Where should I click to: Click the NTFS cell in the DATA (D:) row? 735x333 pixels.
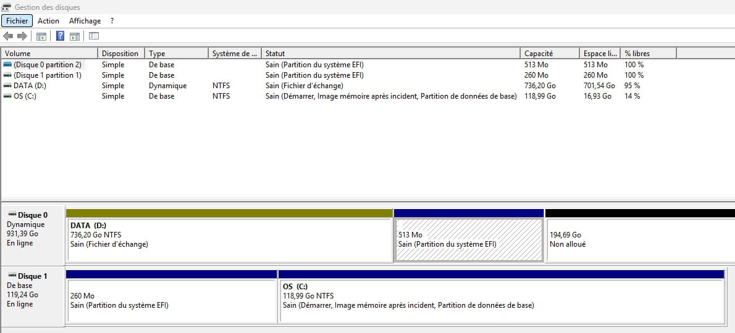pos(221,86)
